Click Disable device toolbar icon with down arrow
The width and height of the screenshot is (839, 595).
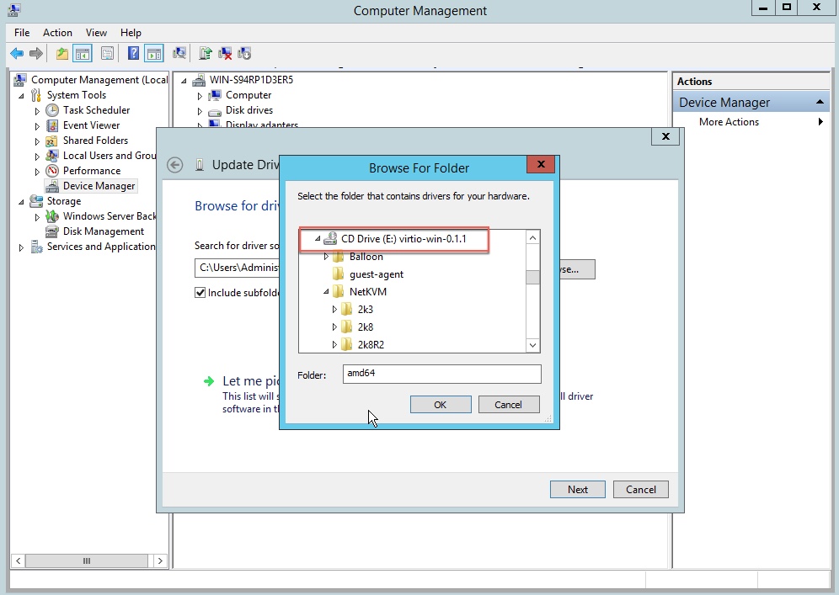click(x=244, y=54)
